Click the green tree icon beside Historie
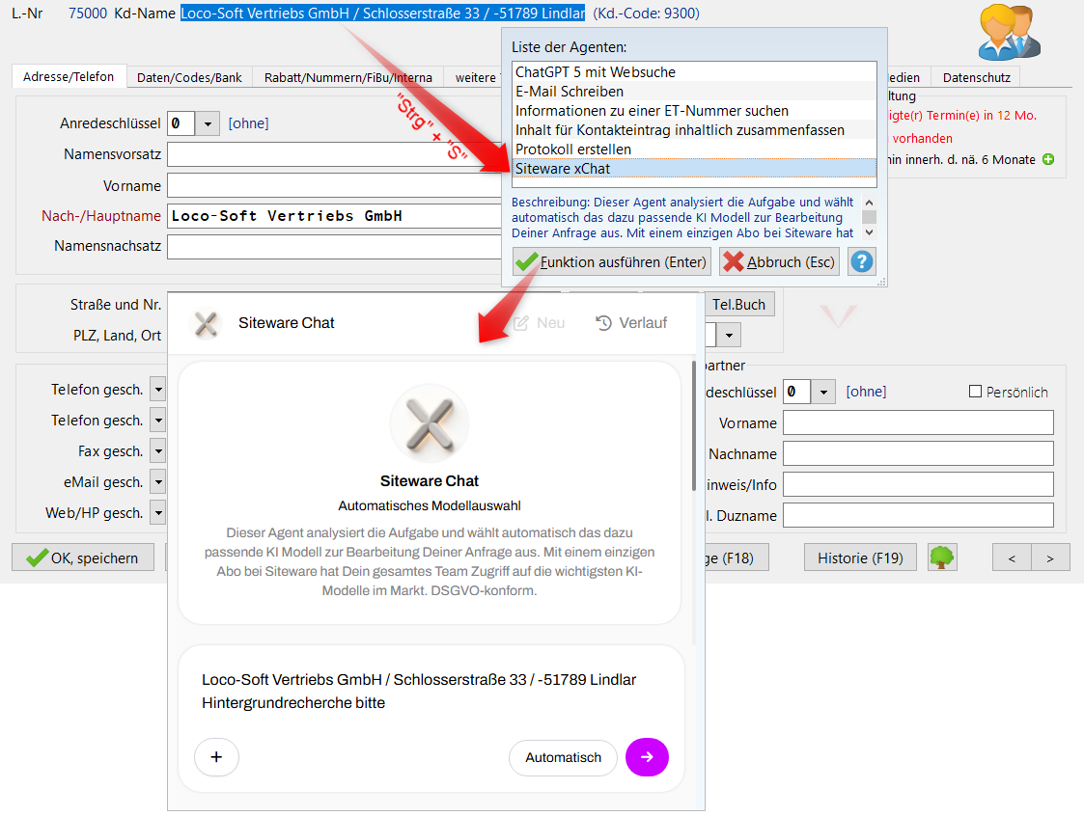The height and width of the screenshot is (816, 1084). (942, 557)
